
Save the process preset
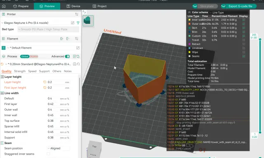75,64
